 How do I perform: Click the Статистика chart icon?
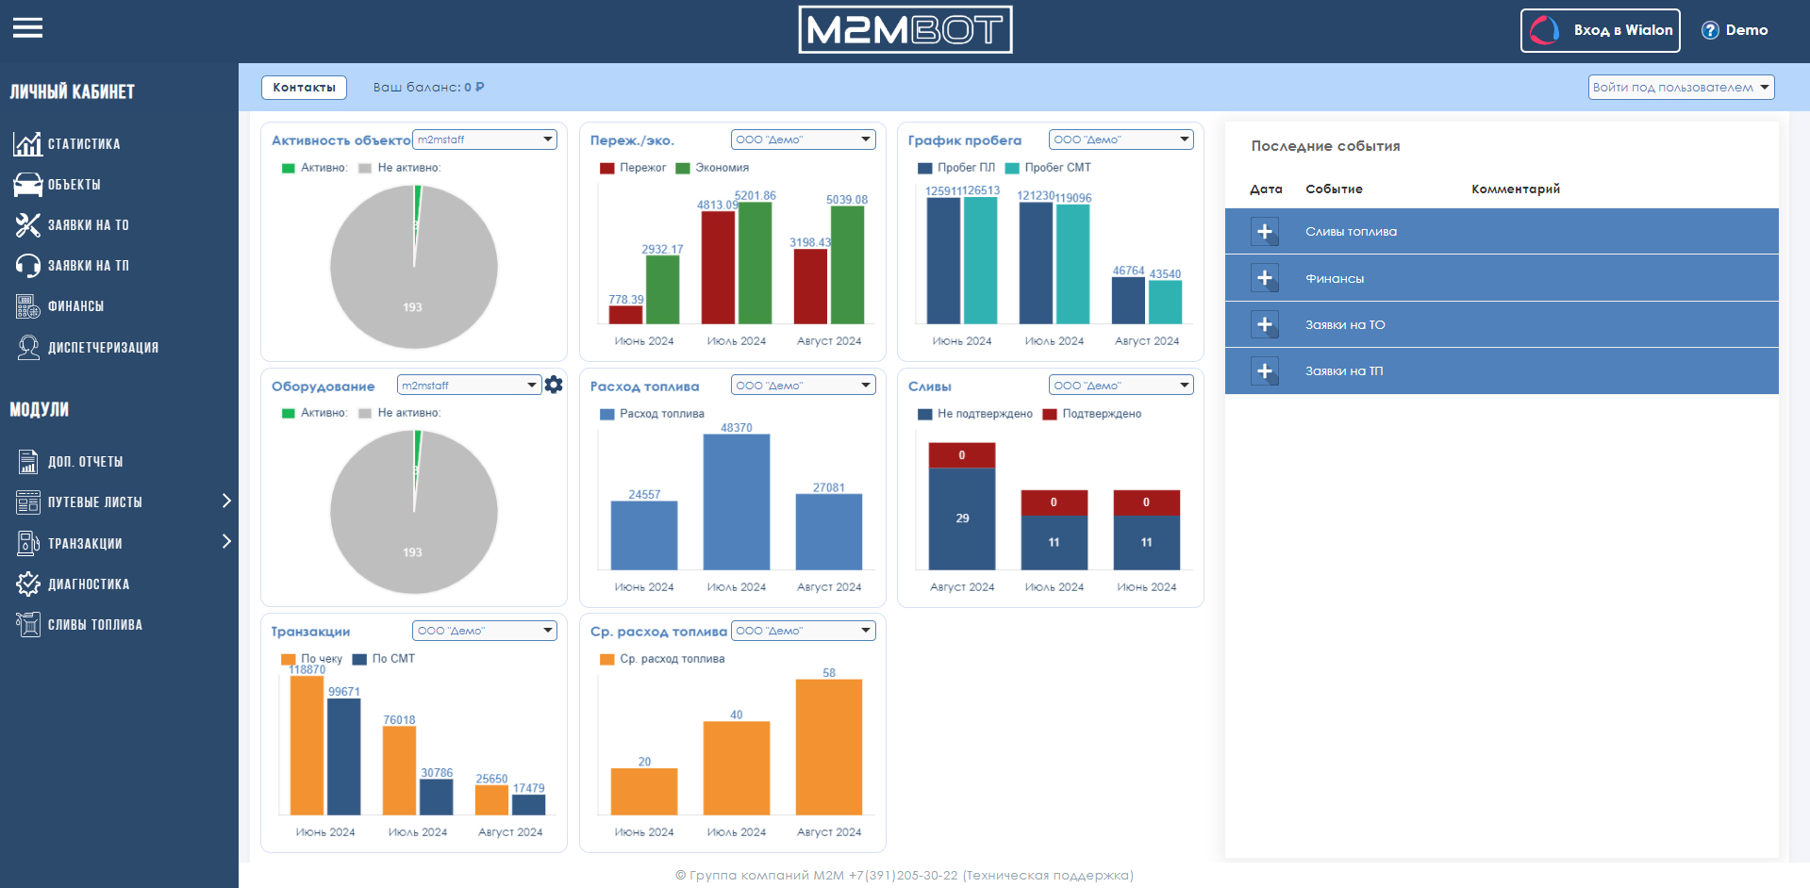[27, 143]
